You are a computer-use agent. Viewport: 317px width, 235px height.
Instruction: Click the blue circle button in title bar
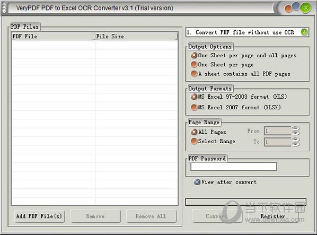296,6
